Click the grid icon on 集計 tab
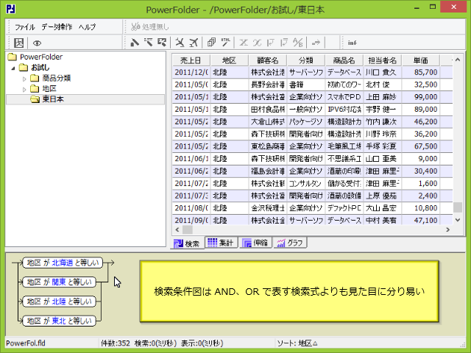Viewport: 471px width, 353px height. (x=212, y=242)
